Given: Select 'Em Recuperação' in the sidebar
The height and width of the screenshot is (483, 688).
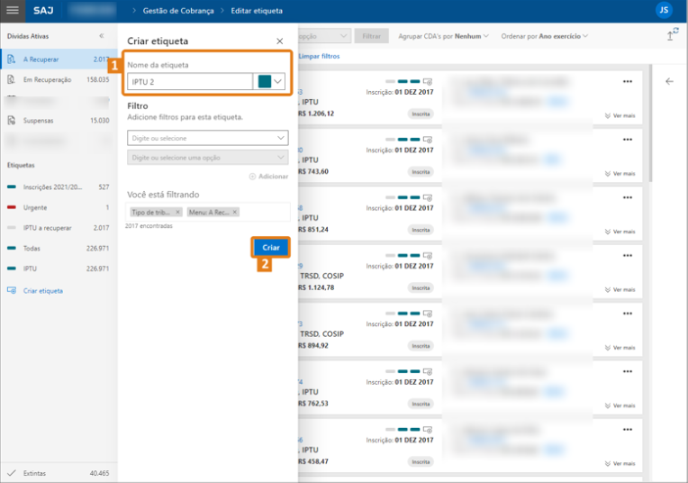Looking at the screenshot, I should [x=54, y=79].
